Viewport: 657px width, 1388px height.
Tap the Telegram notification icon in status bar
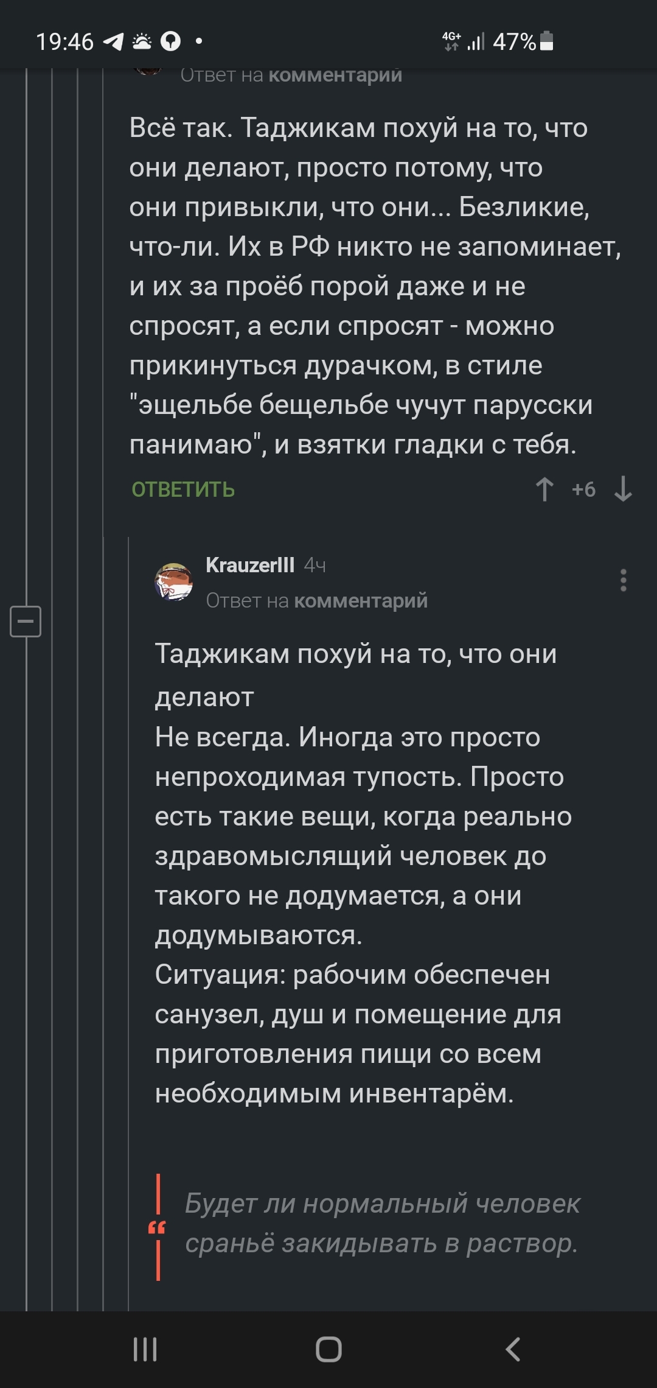tap(113, 41)
